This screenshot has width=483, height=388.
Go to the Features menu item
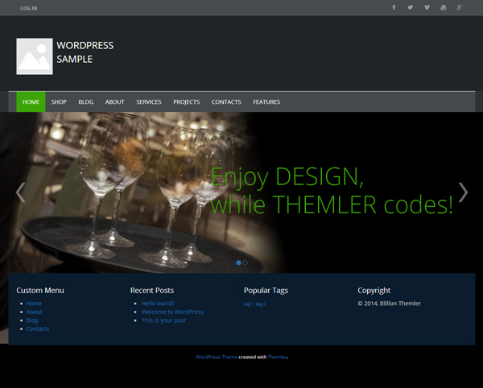pyautogui.click(x=266, y=102)
